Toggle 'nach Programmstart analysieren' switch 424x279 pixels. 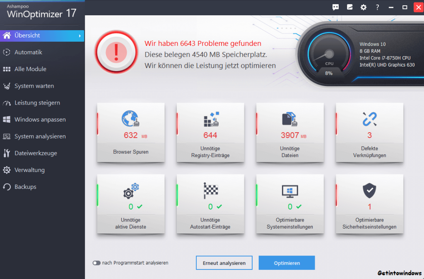coord(96,263)
